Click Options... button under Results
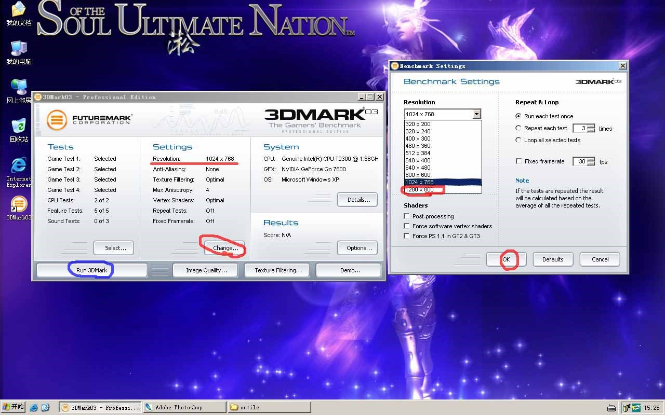Image resolution: width=665 pixels, height=415 pixels. click(x=357, y=248)
